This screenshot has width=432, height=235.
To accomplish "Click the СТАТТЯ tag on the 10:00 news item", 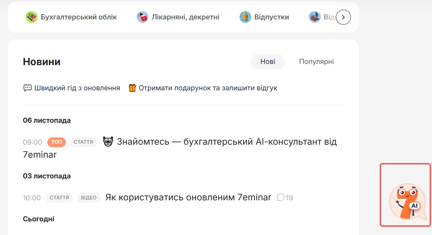I will 59,198.
